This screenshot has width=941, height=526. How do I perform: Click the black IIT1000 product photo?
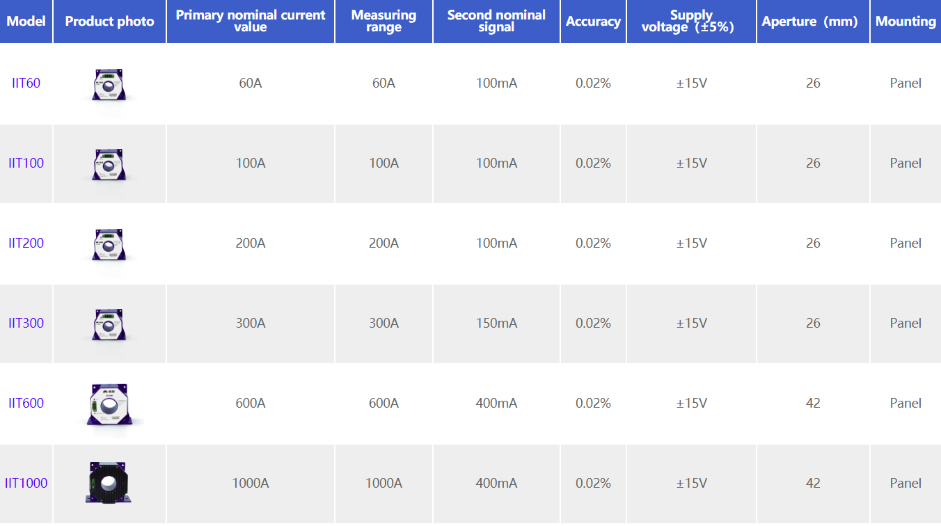click(x=109, y=483)
